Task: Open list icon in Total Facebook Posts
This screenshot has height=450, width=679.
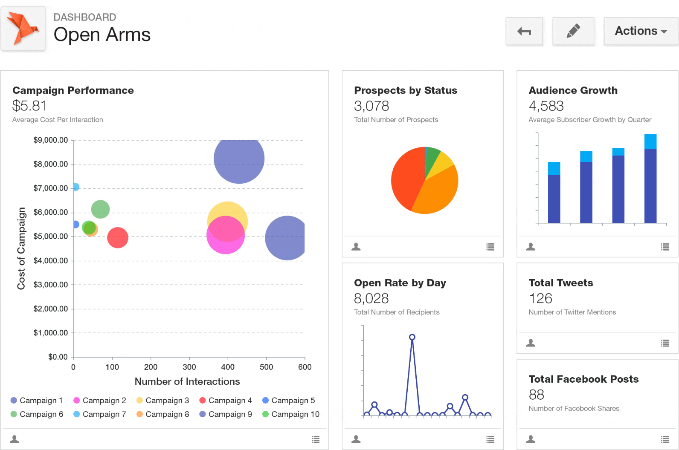Action: coord(665,439)
